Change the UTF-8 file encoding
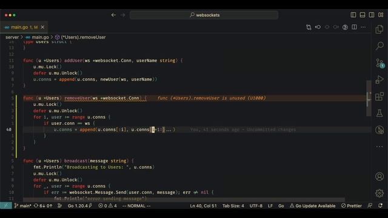Image resolution: width=388 pixels, height=218 pixels. tap(256, 206)
